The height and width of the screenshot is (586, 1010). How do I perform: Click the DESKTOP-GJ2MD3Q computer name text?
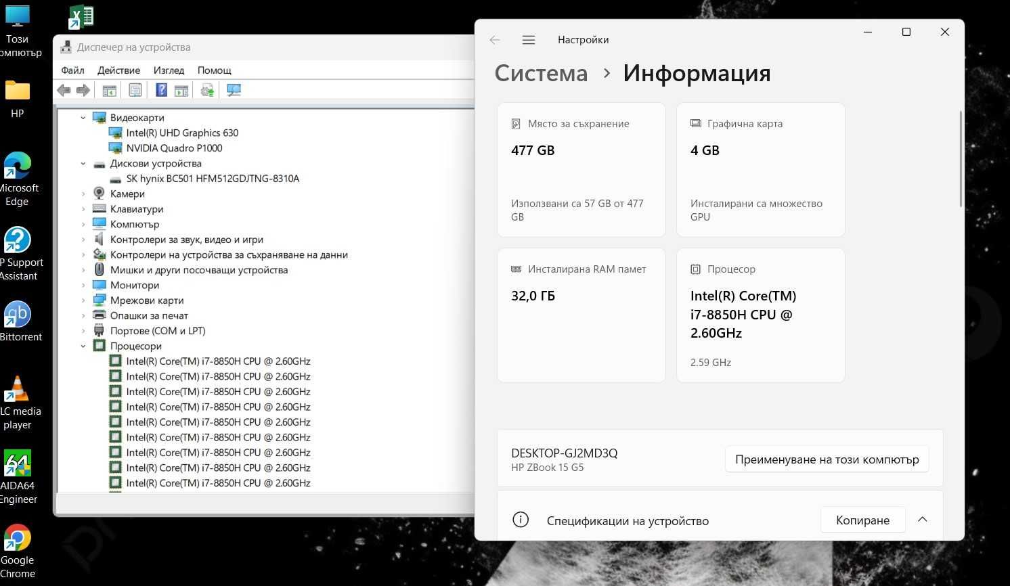[564, 453]
